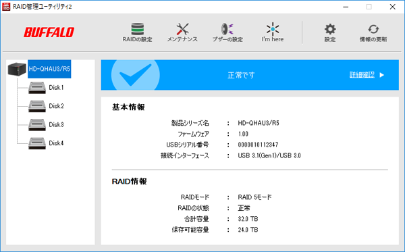
Task: Click the 保存可能容量 label
Action: click(x=190, y=230)
